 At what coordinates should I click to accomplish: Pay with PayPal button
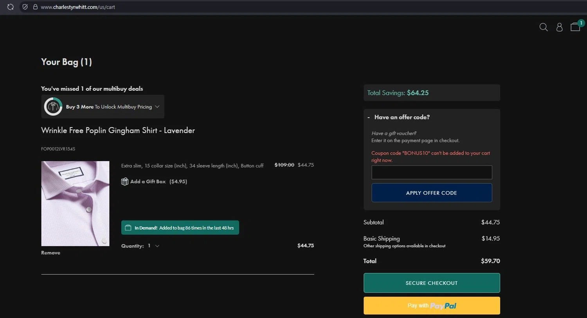pyautogui.click(x=432, y=305)
